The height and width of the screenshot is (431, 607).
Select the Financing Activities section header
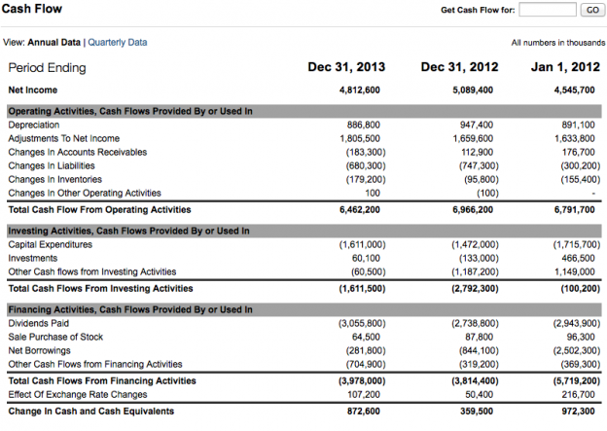click(x=304, y=309)
